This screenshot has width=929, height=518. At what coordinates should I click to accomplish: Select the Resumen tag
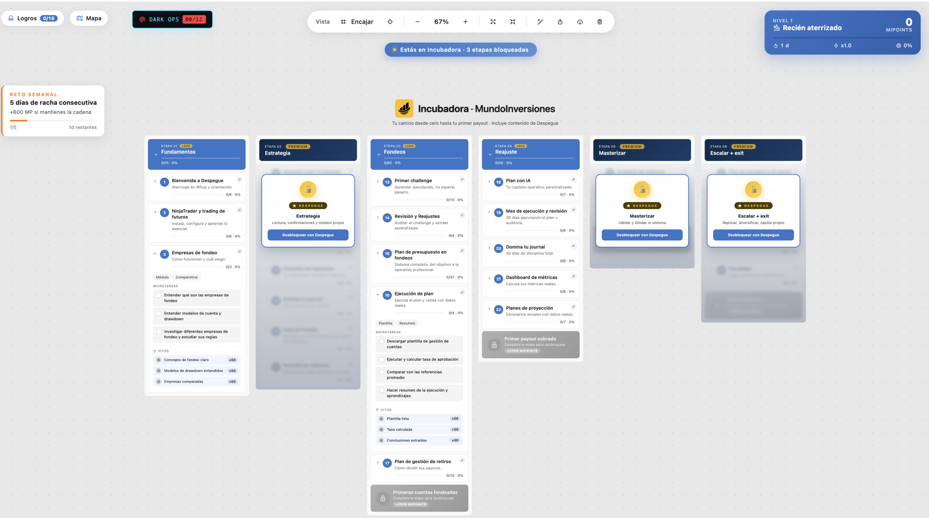pyautogui.click(x=407, y=323)
